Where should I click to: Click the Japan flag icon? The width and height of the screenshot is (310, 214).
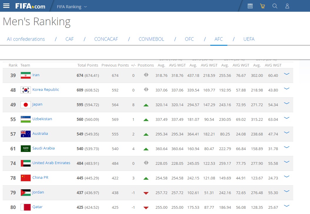click(x=26, y=105)
